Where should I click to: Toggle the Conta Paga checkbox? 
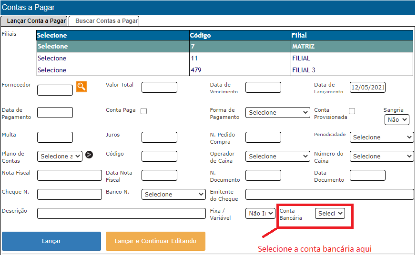(143, 111)
